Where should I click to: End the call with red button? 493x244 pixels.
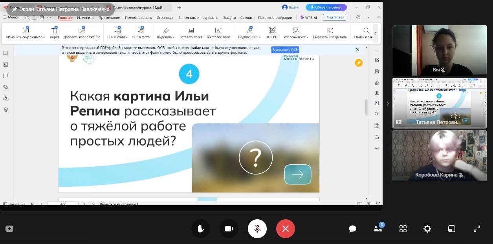(x=286, y=229)
